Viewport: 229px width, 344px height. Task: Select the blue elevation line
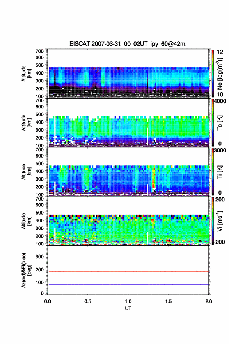click(x=128, y=284)
